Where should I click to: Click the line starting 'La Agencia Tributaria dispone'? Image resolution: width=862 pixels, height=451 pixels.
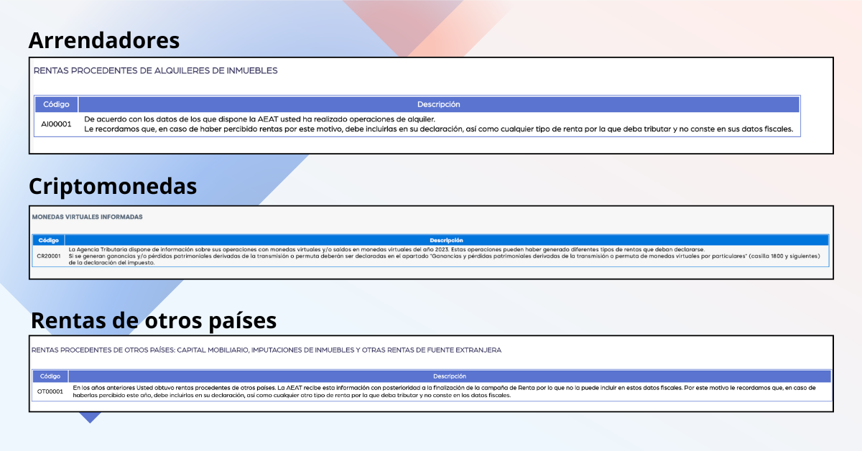(x=386, y=249)
